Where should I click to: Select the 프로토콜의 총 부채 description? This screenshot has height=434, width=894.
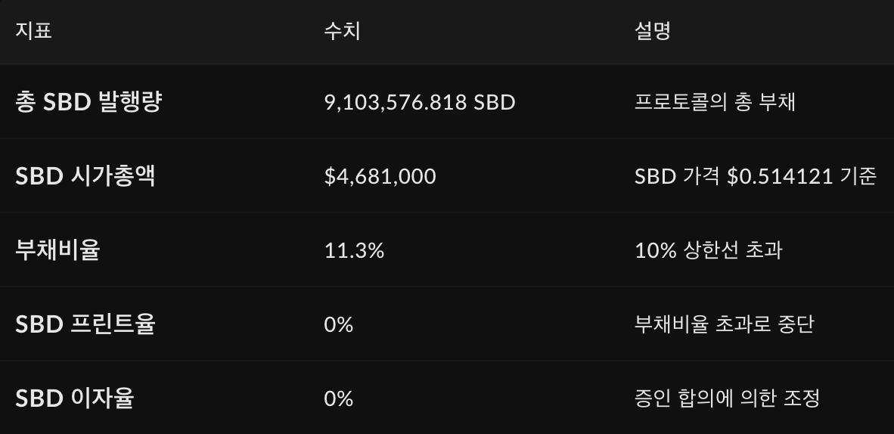point(715,102)
